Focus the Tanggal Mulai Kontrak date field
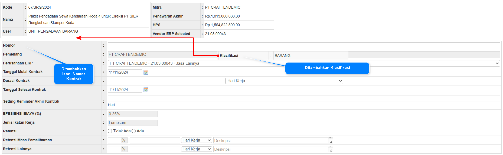This screenshot has width=503, height=155. [125, 72]
